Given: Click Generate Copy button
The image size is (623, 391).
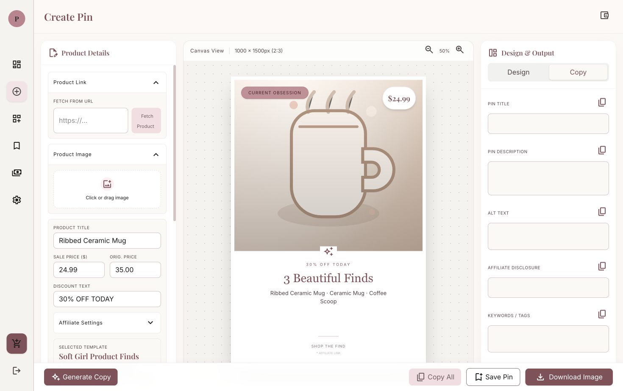Looking at the screenshot, I should pos(81,377).
